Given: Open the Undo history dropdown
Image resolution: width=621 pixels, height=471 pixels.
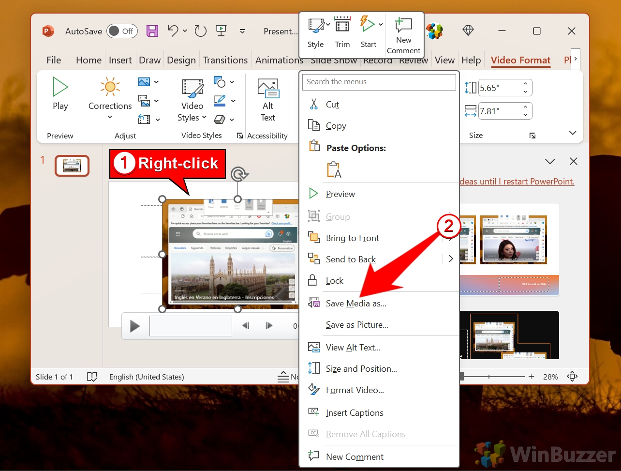Looking at the screenshot, I should (185, 31).
